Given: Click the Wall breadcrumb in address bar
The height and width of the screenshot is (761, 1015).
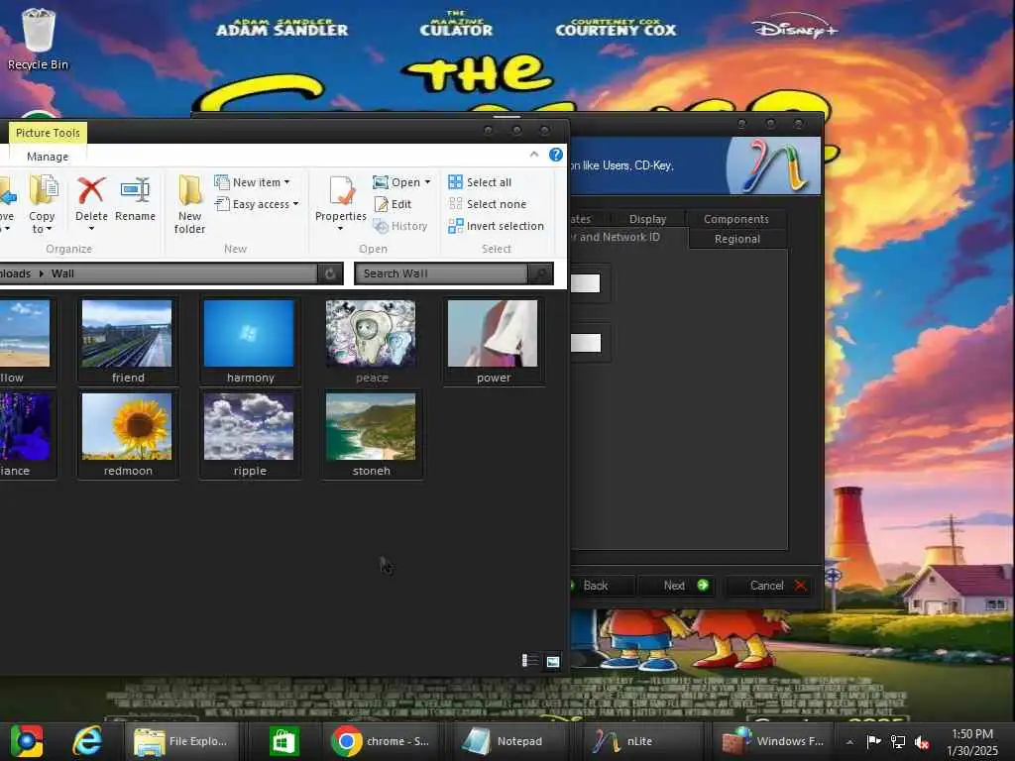Looking at the screenshot, I should [62, 273].
